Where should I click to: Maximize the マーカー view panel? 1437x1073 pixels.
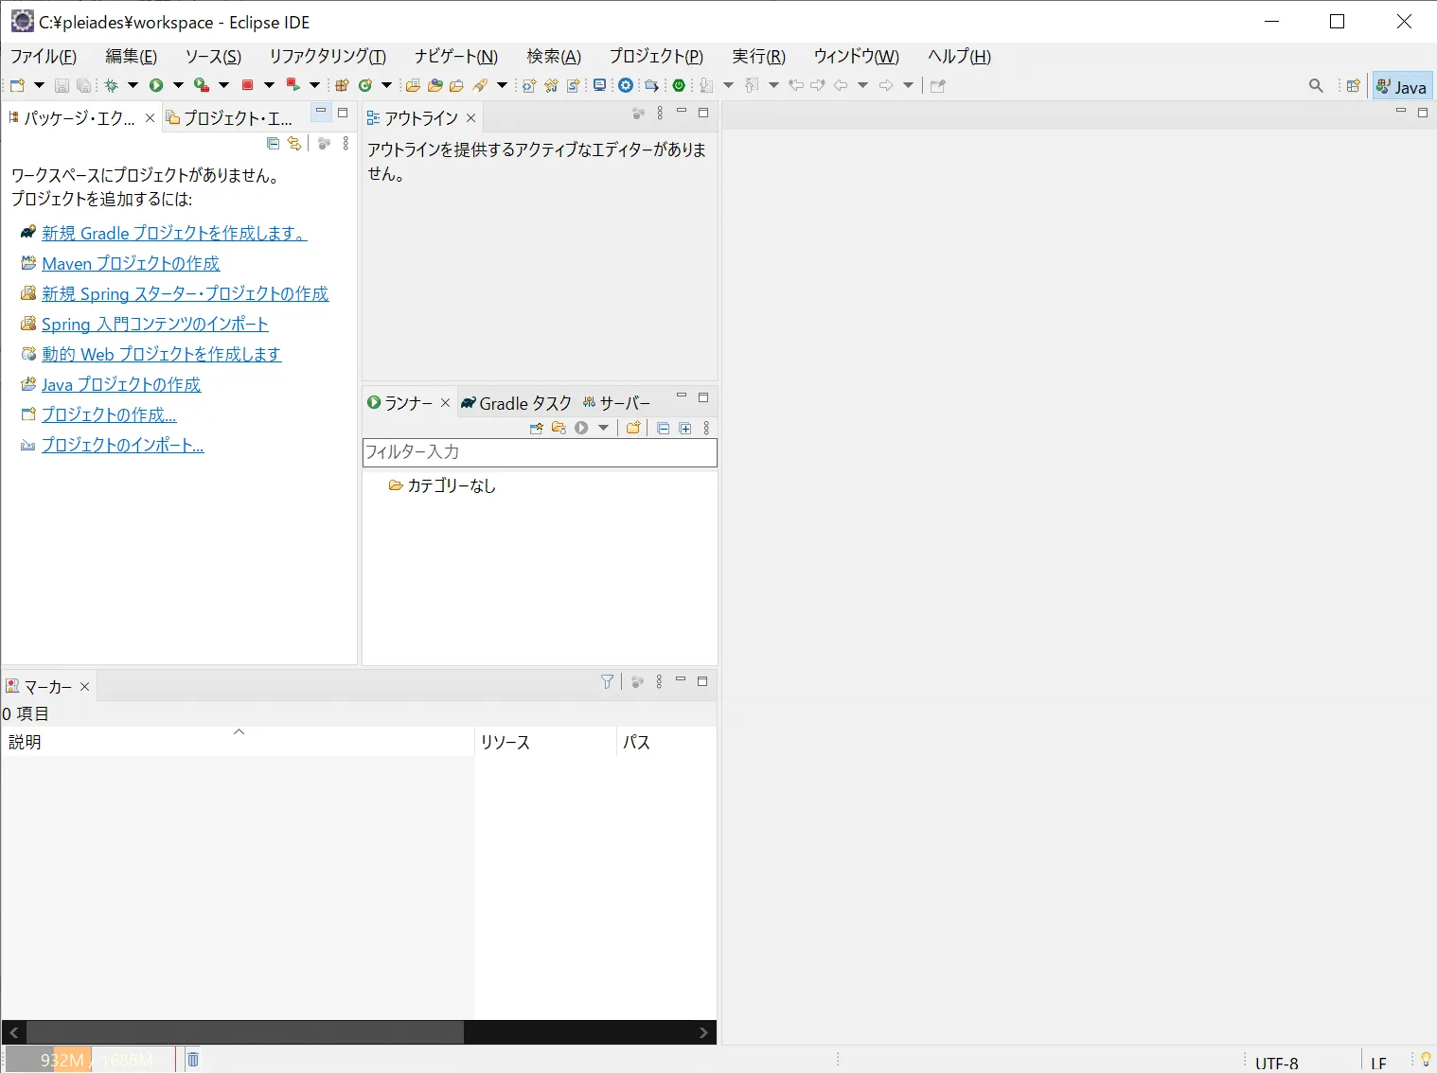(x=702, y=681)
